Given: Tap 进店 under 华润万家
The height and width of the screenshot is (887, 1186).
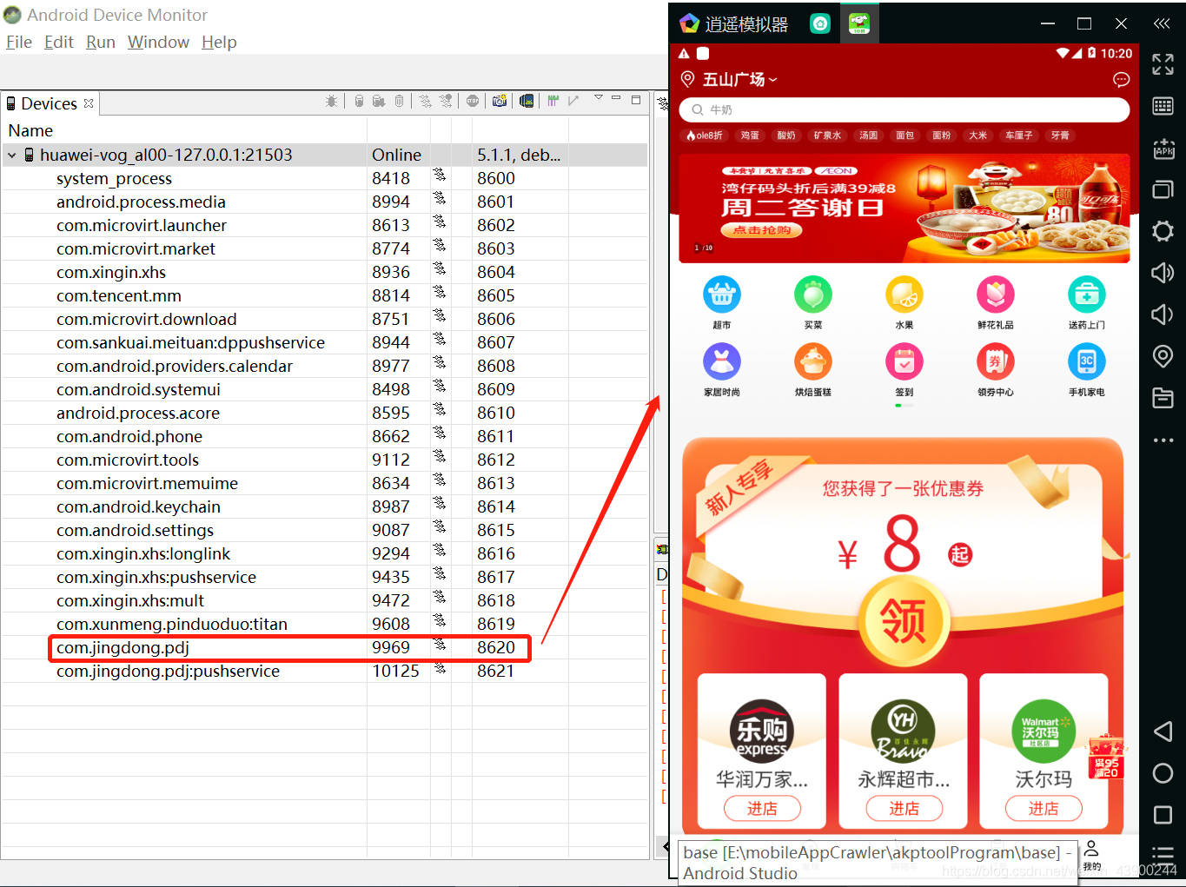Looking at the screenshot, I should 762,809.
